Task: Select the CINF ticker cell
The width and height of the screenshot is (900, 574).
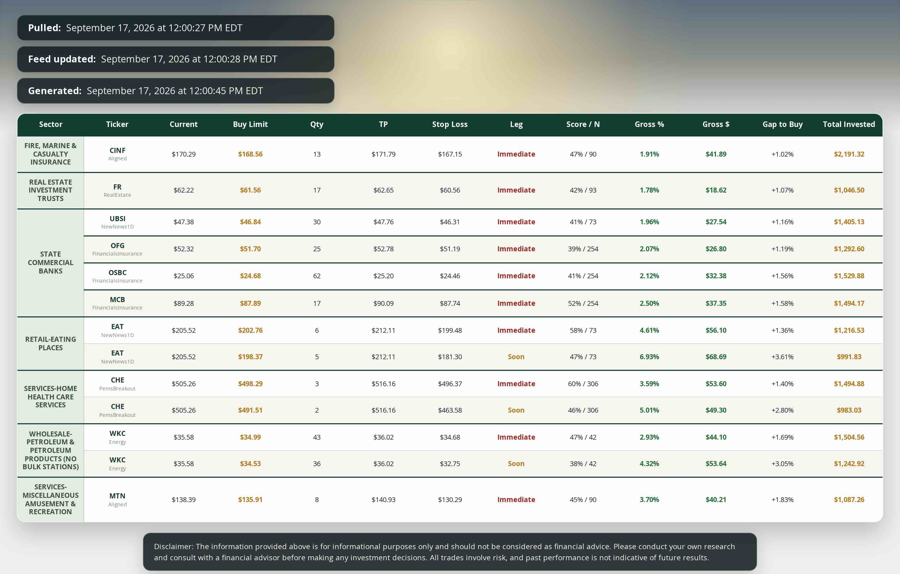Action: point(117,154)
